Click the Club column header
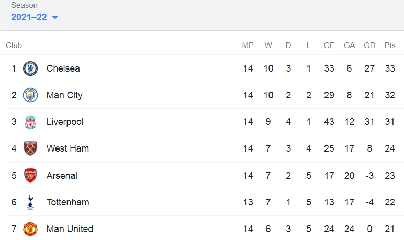 click(x=14, y=45)
